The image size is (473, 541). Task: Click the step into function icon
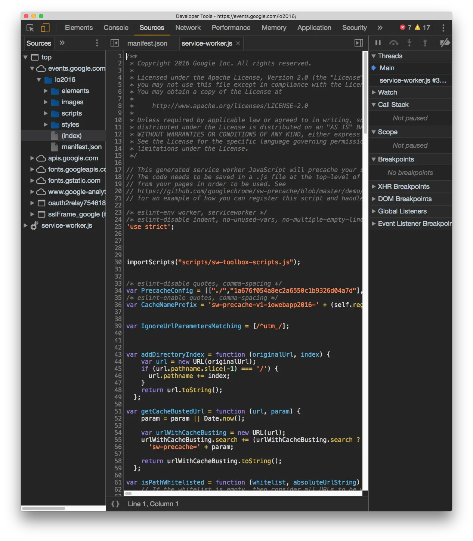pos(409,43)
